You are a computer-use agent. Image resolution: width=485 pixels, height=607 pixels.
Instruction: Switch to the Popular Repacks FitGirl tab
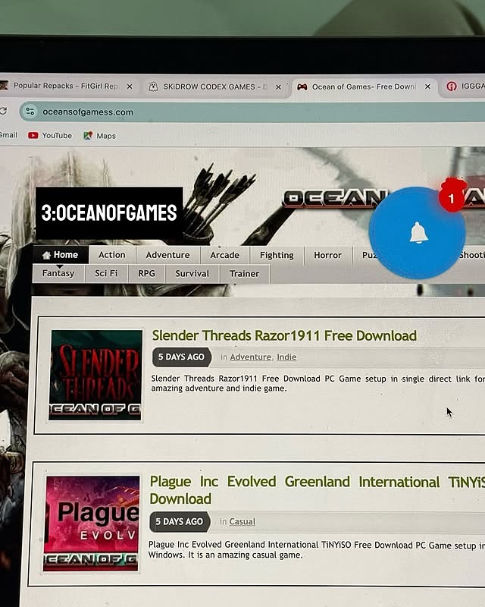(66, 86)
